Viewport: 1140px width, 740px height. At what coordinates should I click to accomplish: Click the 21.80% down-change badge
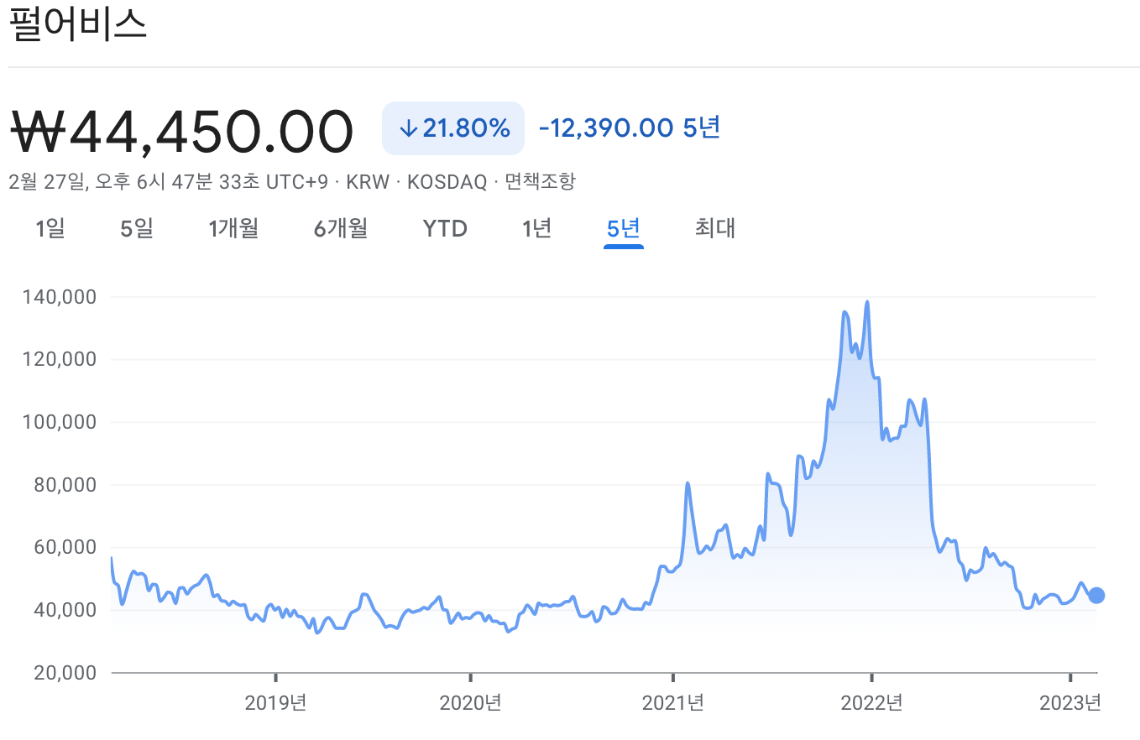[x=453, y=128]
